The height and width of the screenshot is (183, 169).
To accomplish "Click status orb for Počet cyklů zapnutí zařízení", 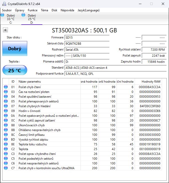I will pos(6,120).
